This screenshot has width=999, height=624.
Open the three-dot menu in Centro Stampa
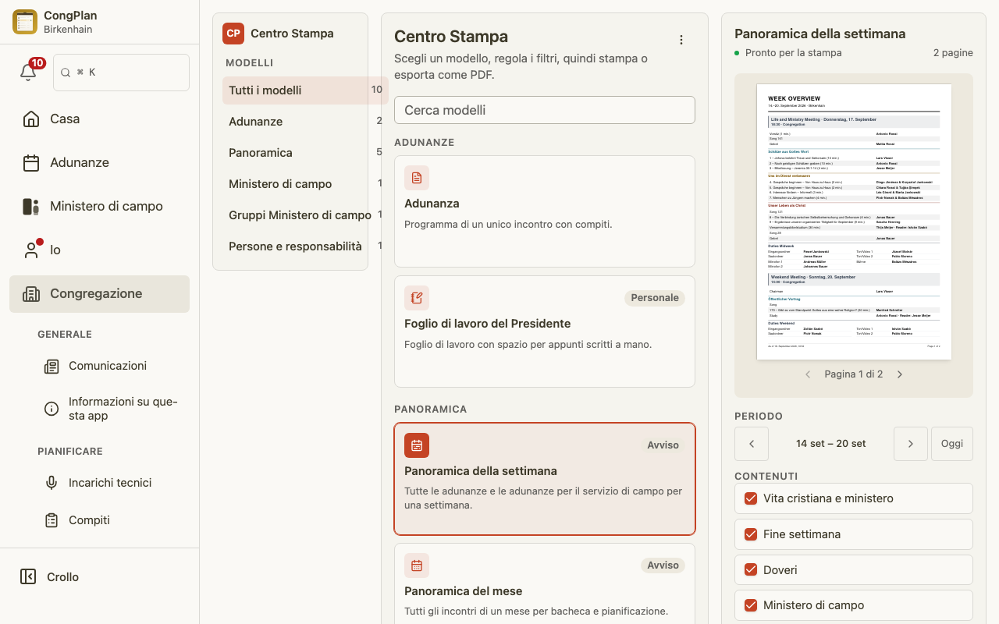(x=681, y=40)
